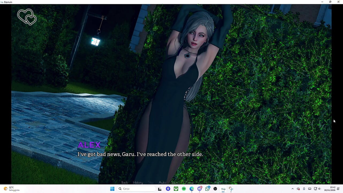Open the touch keyboard tray icon

(310, 189)
